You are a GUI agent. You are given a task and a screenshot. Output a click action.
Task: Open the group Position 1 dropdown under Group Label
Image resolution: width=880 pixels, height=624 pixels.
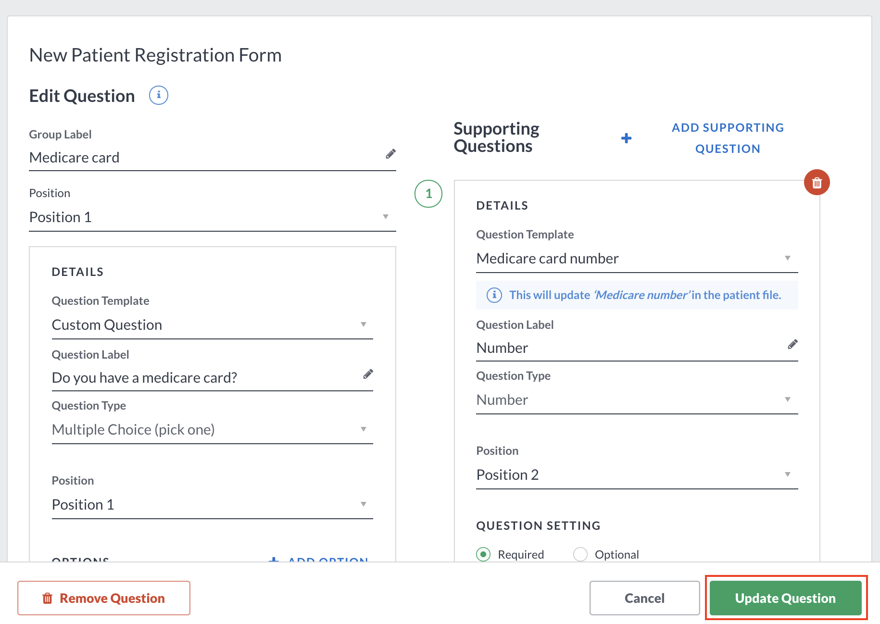click(x=213, y=217)
